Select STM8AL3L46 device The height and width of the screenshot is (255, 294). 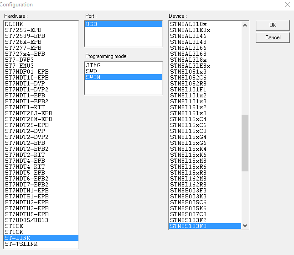pyautogui.click(x=205, y=36)
